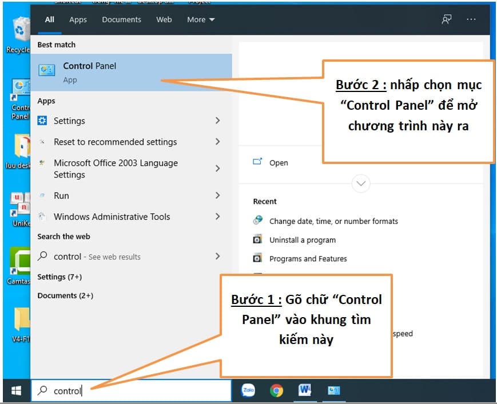497x404 pixels.
Task: Open the feedback icon in search header
Action: coord(447,19)
